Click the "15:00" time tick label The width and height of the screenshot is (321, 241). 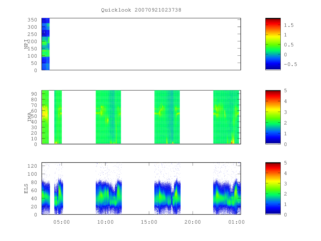149,222
